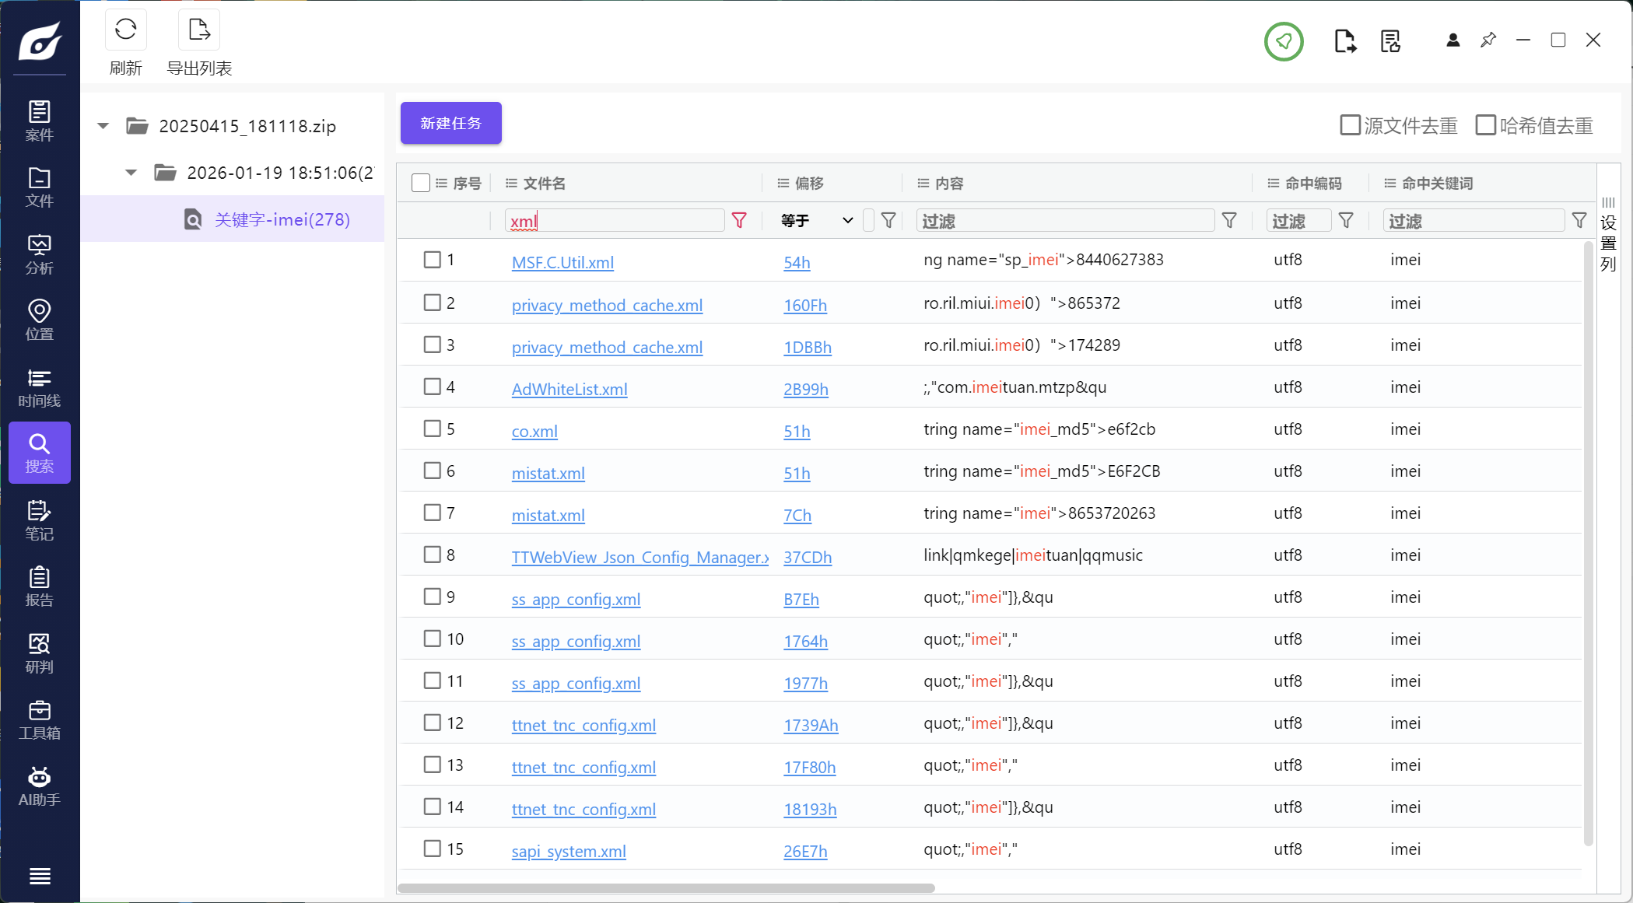Screen dimensions: 1633x903
Task: Click the Export List (导出列表) icon
Action: click(x=199, y=30)
